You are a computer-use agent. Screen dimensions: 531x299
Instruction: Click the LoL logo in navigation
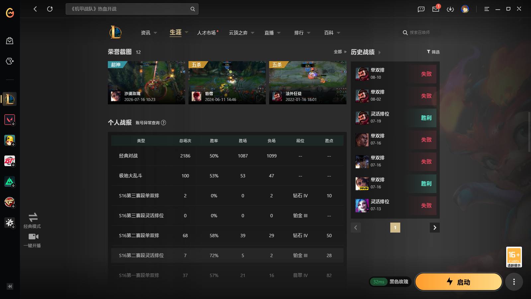click(x=115, y=32)
